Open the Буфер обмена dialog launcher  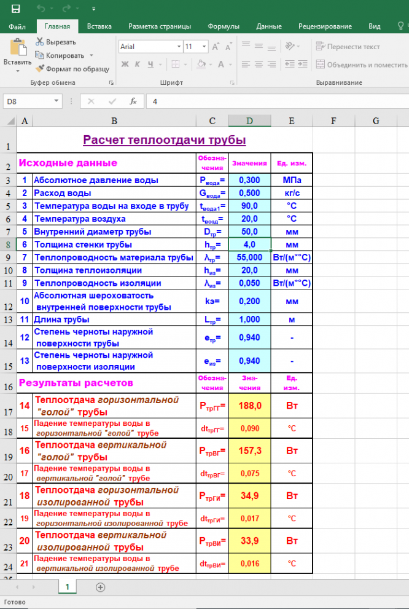[111, 83]
